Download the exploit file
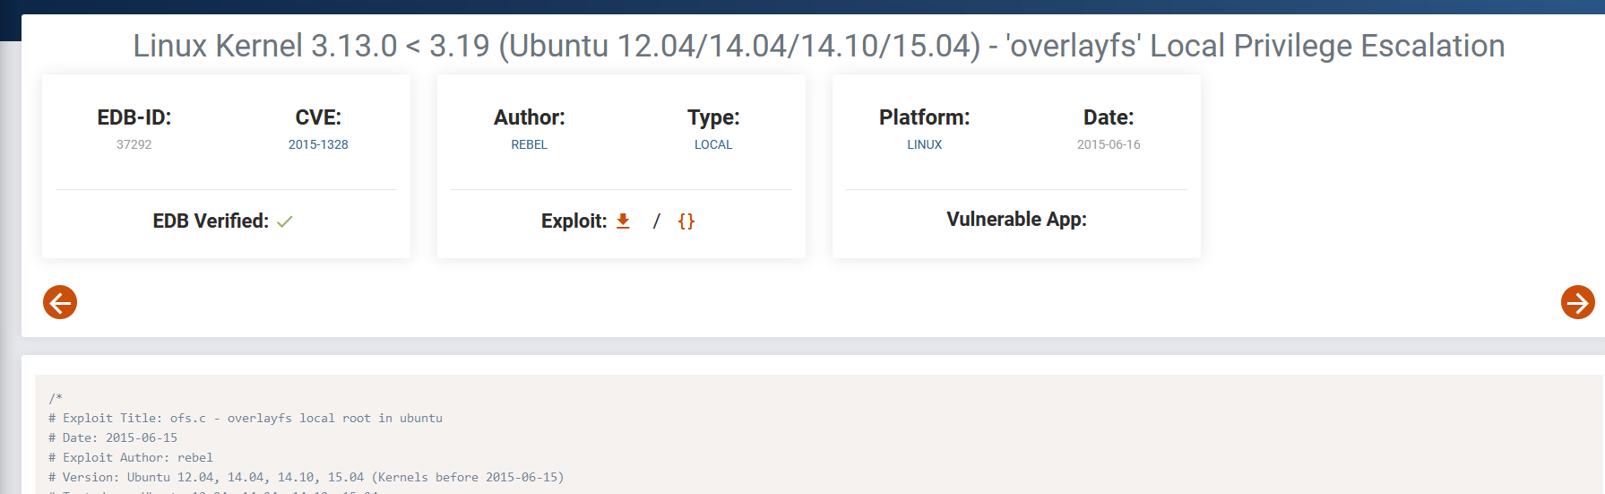The image size is (1605, 494). click(623, 221)
